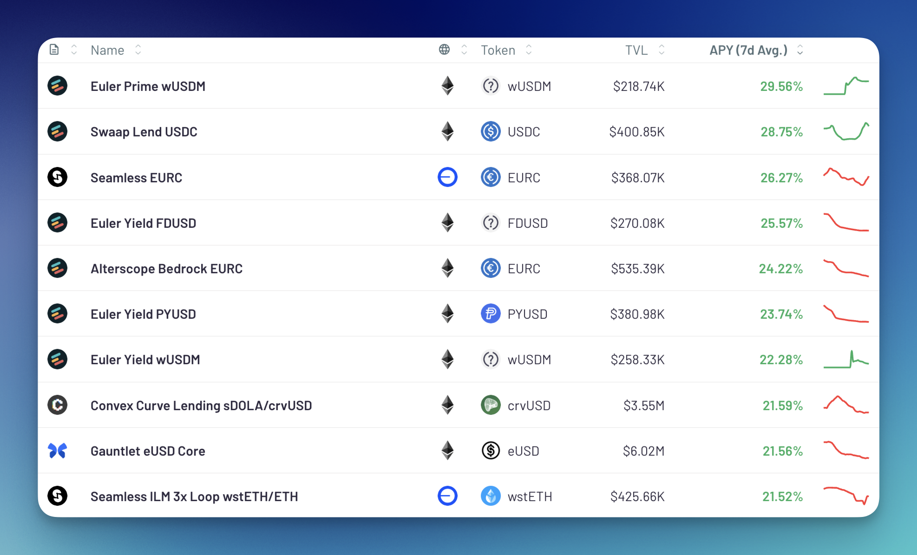
Task: Click crvUSD token icon
Action: tap(491, 405)
